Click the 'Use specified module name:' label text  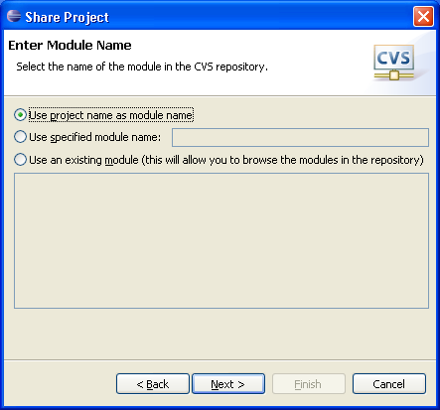click(95, 137)
